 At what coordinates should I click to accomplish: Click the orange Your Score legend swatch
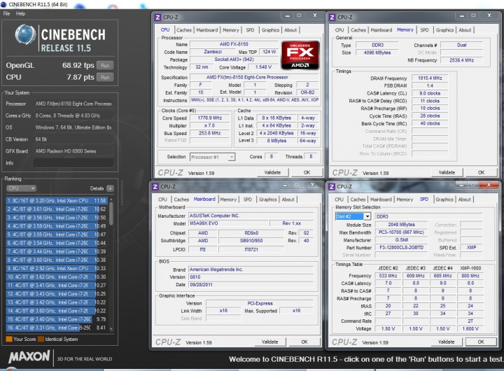tap(9, 339)
